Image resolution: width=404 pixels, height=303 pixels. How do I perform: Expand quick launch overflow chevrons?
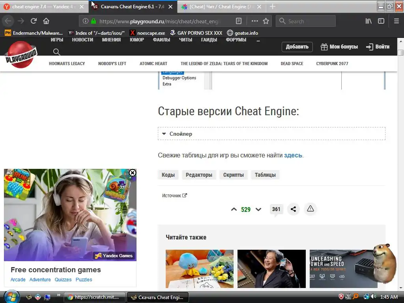coord(58,295)
